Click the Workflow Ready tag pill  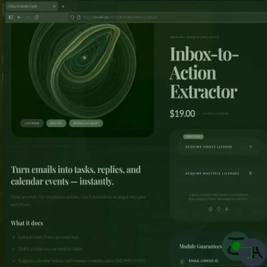86,123
